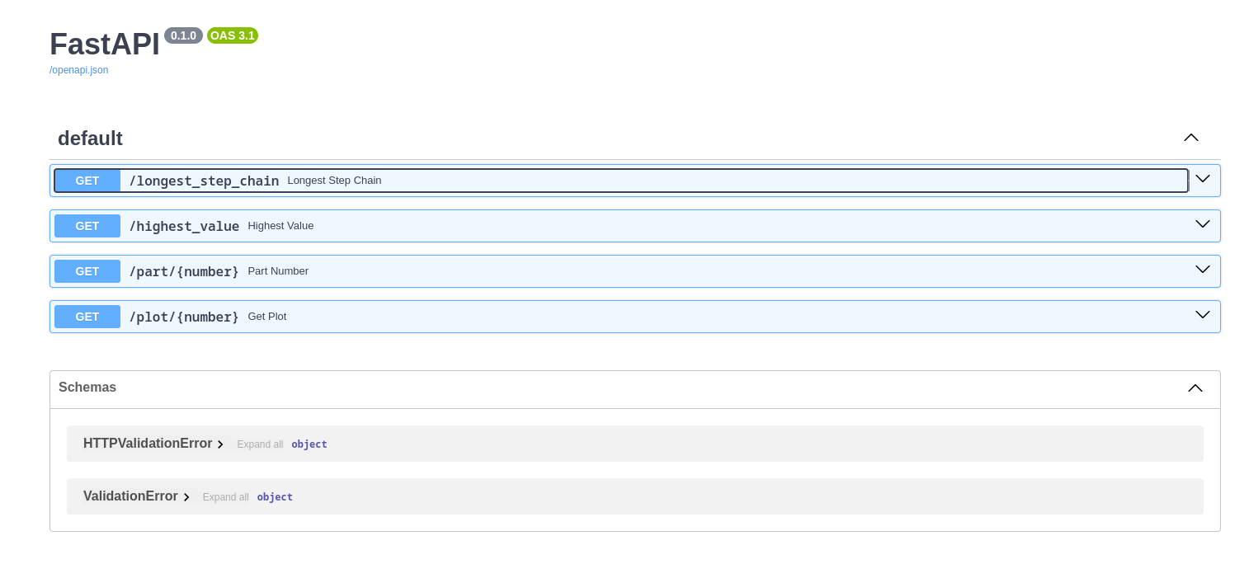Image resolution: width=1249 pixels, height=564 pixels.
Task: Click GET badge for /longest_step_chain
Action: pyautogui.click(x=87, y=181)
